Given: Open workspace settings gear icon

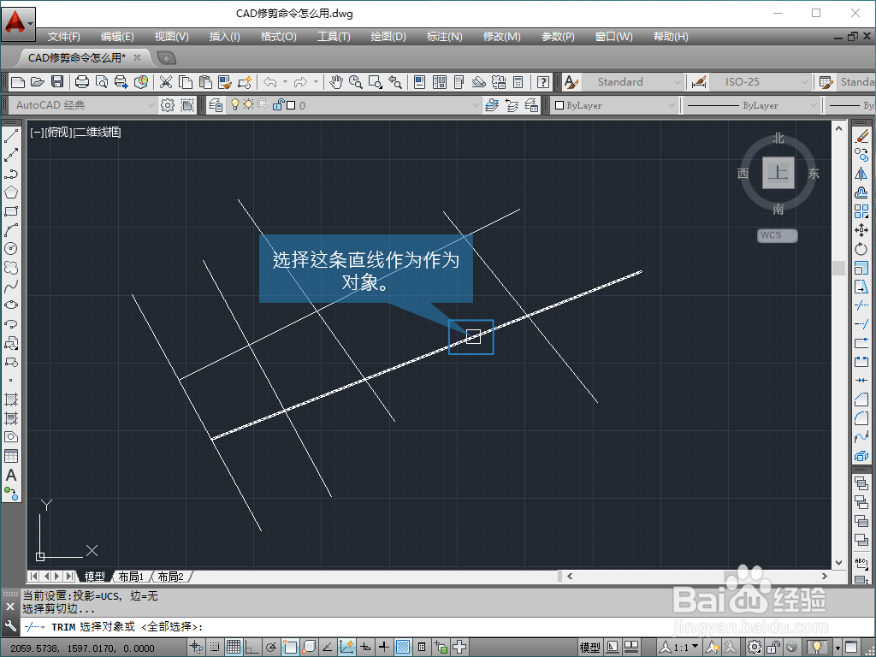Looking at the screenshot, I should click(x=167, y=105).
